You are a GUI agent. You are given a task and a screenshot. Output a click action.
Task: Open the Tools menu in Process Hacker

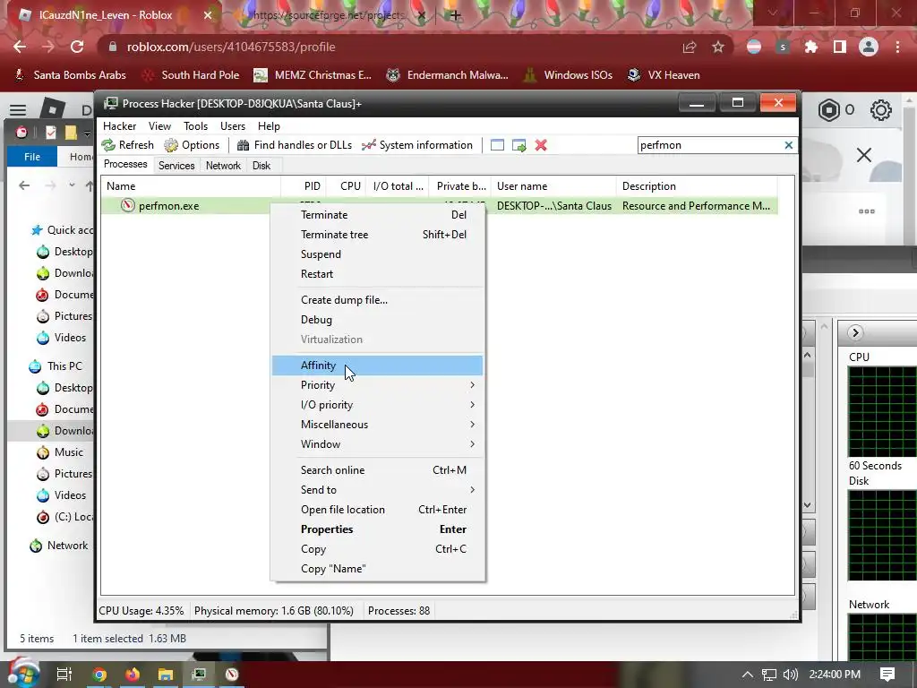pyautogui.click(x=195, y=125)
